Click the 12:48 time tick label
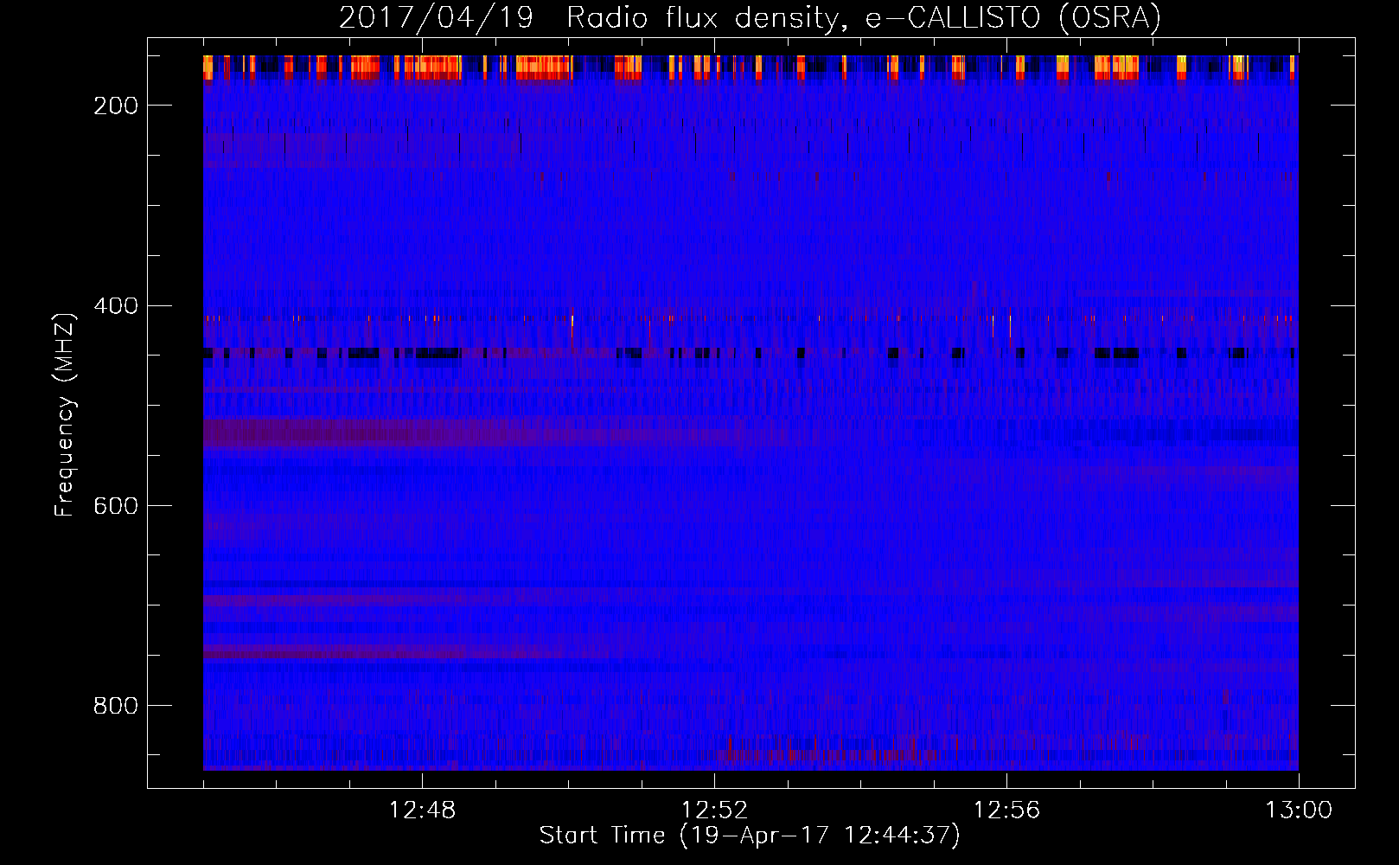The width and height of the screenshot is (1399, 865). click(x=422, y=811)
